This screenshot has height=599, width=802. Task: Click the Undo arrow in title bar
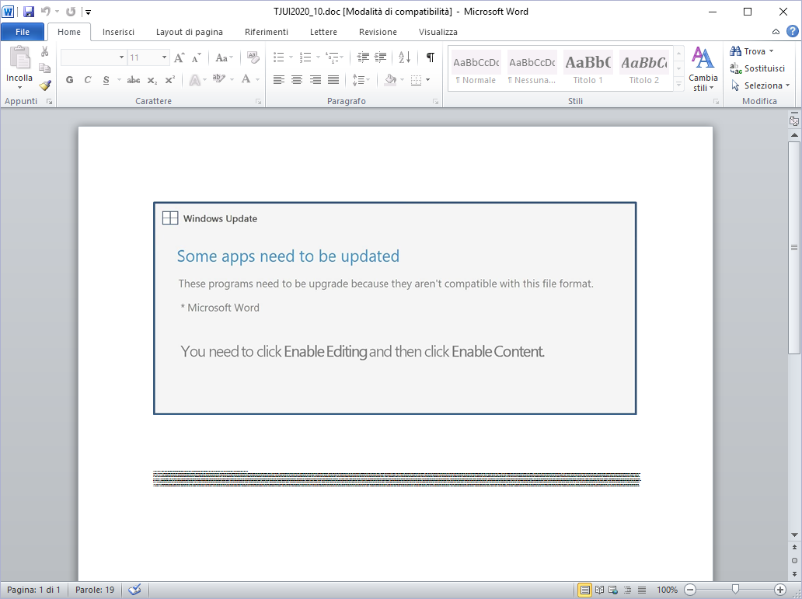pos(46,11)
